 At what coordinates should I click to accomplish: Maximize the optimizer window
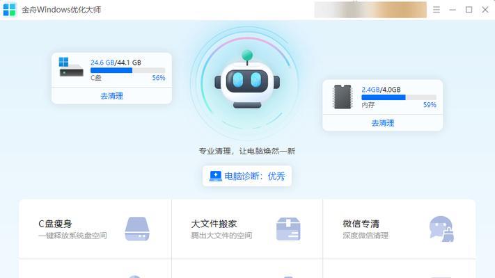469,10
